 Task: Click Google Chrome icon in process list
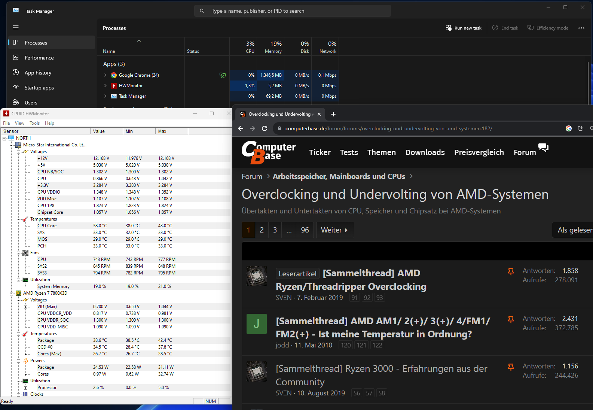pos(114,75)
